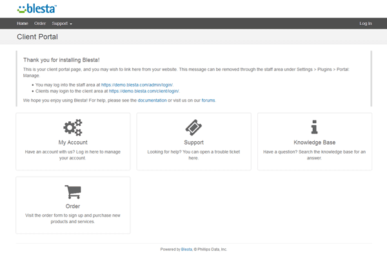
Task: Select the Support card title
Action: (193, 143)
